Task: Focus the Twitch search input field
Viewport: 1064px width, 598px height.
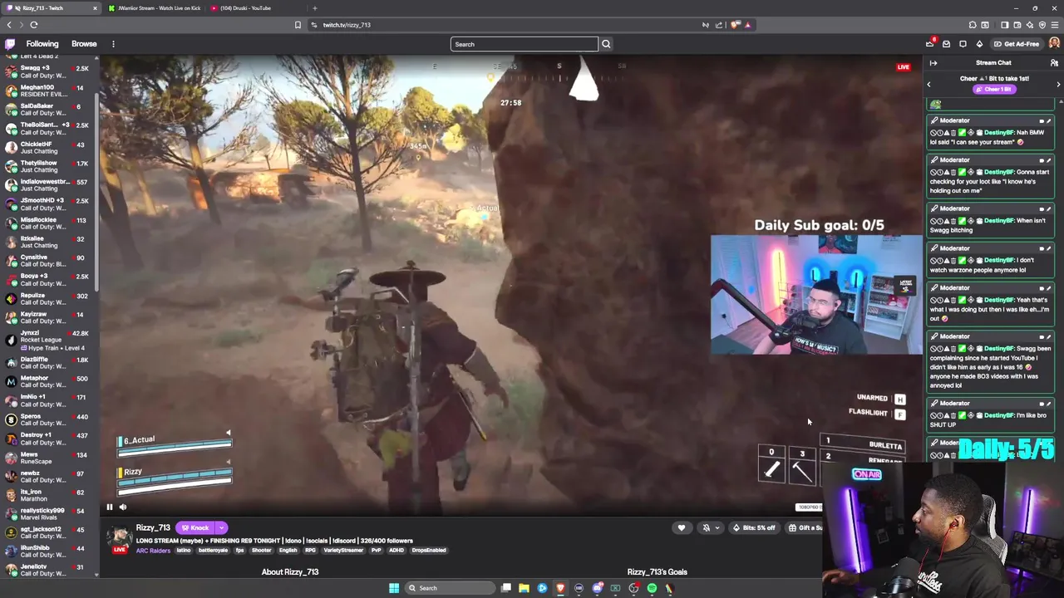Action: pyautogui.click(x=524, y=44)
